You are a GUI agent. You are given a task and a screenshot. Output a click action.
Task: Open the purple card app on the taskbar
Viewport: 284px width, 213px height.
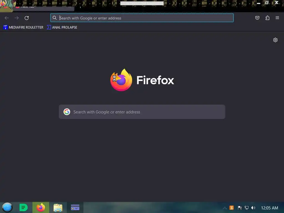(75, 207)
